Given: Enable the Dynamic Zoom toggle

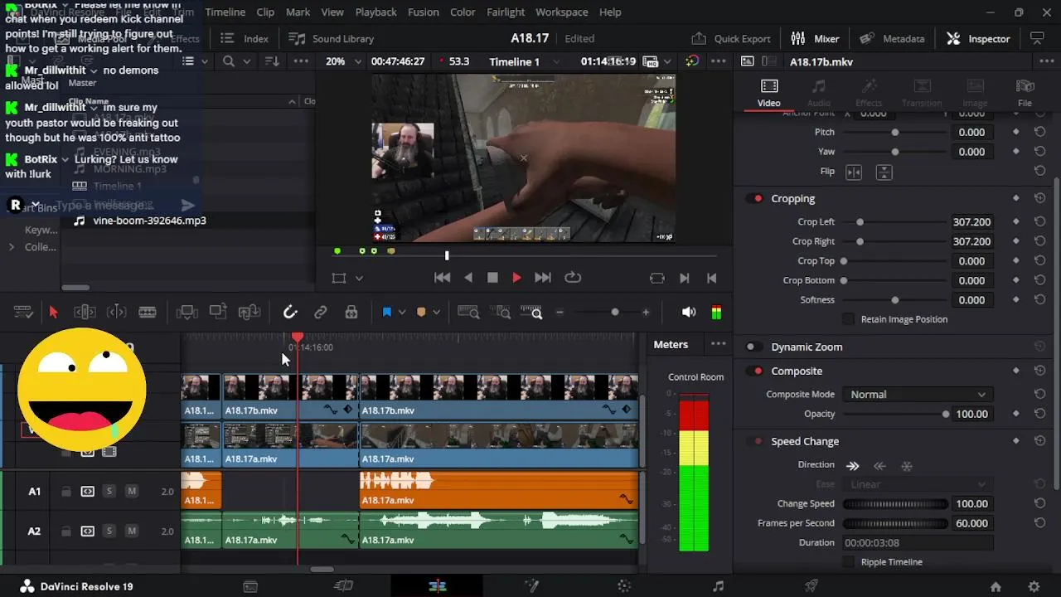Looking at the screenshot, I should [x=753, y=347].
